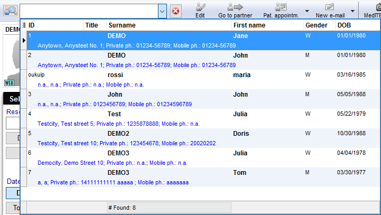Click address line Democity, Demo Street 10
This screenshot has width=381, height=215.
pyautogui.click(x=112, y=163)
